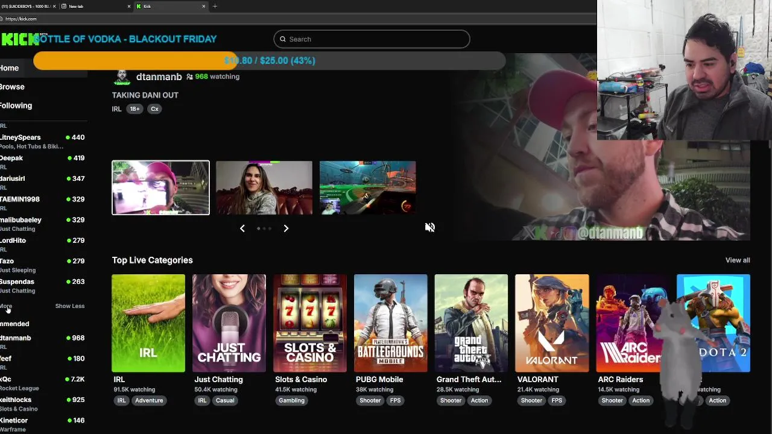Close the $UICIDEBOY$ browser tab

pos(54,6)
